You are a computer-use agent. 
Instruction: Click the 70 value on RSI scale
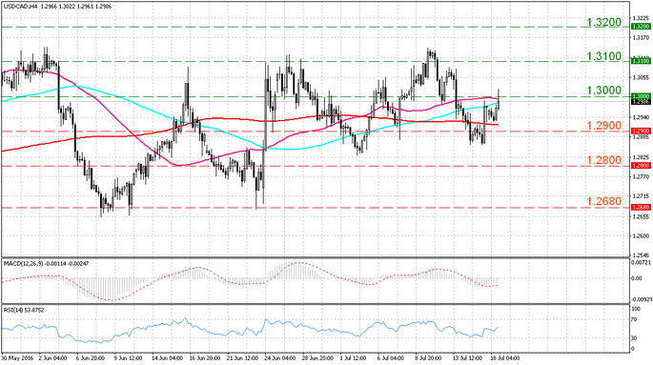[634, 320]
